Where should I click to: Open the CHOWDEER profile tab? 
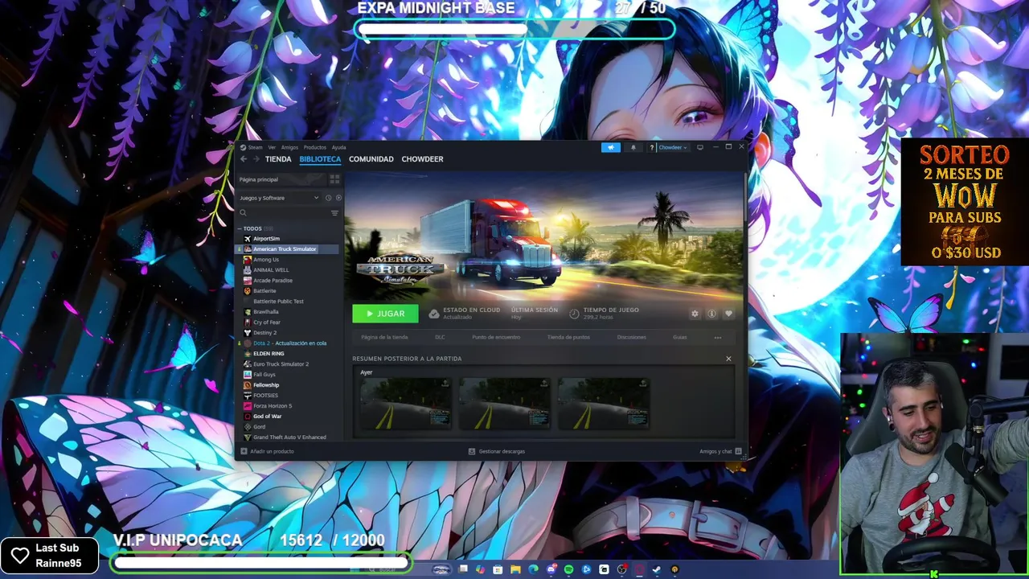pos(422,159)
